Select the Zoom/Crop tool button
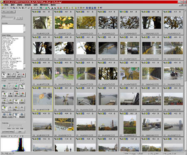This screenshot has width=187, height=155. coord(8,75)
